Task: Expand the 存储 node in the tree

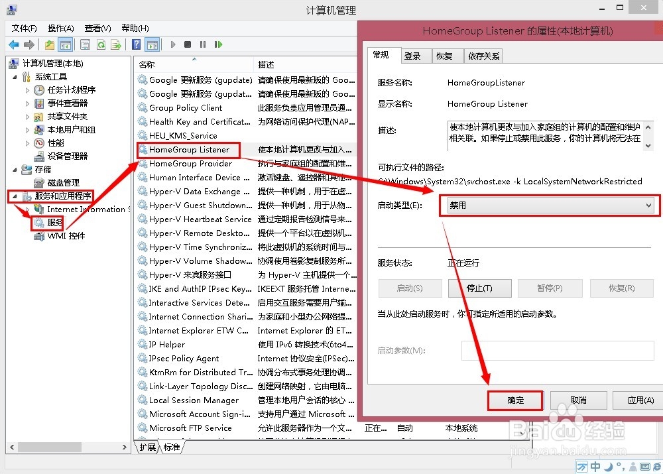Action: click(x=15, y=169)
